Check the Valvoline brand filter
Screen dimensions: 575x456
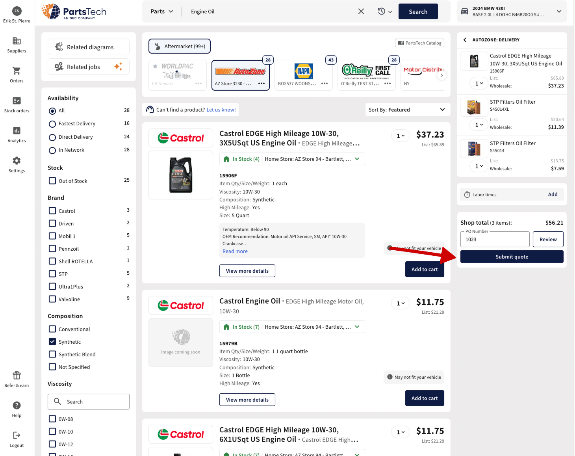coord(52,299)
